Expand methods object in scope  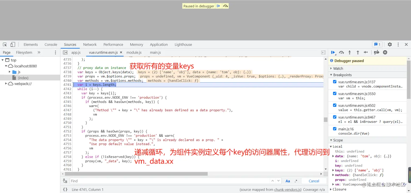pos(333,175)
